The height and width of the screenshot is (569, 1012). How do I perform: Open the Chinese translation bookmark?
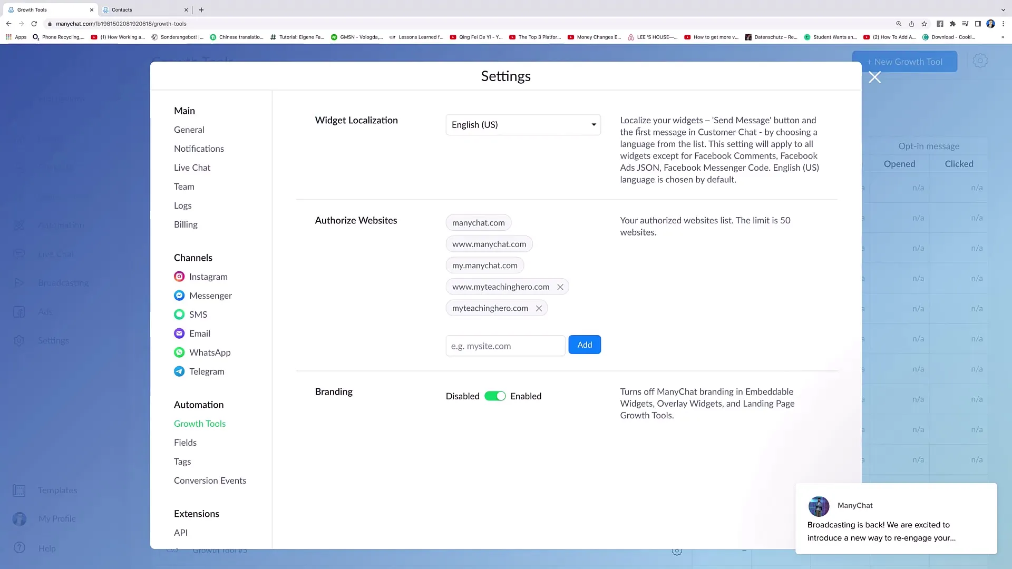[x=236, y=37]
